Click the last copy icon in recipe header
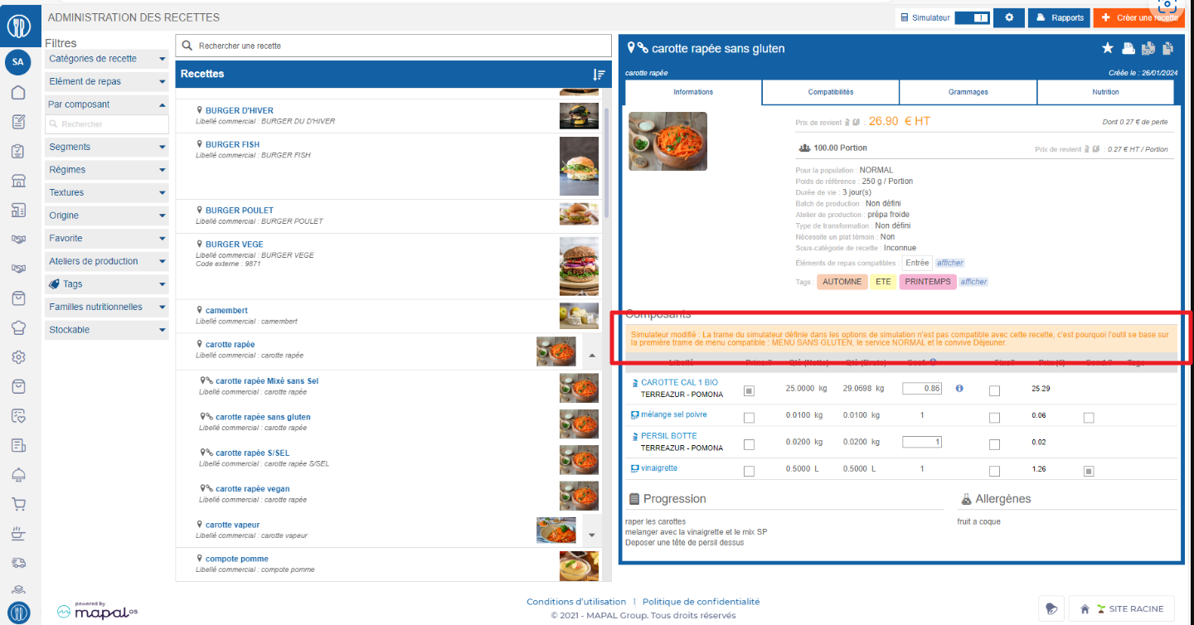 pos(1169,48)
